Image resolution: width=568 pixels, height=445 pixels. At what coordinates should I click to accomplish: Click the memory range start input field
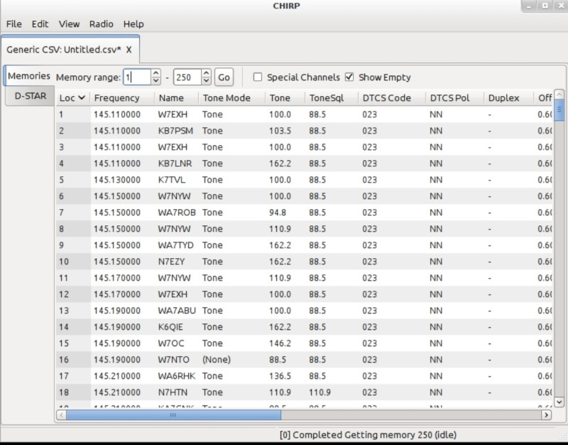[x=136, y=77]
